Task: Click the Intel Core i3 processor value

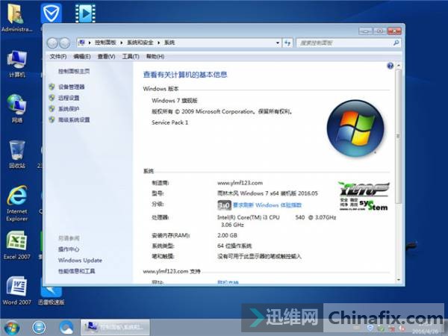Action: pos(276,221)
